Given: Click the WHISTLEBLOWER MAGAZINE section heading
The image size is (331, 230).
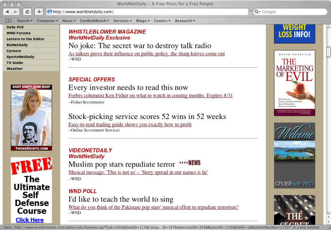Looking at the screenshot, I should pyautogui.click(x=107, y=32).
